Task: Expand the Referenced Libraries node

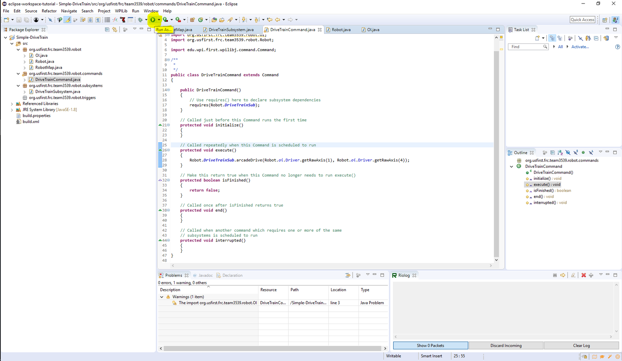Action: pyautogui.click(x=12, y=103)
